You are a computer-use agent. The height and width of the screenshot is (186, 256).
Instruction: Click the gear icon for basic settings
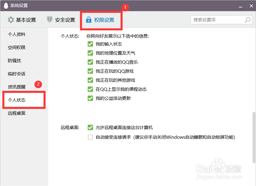11,20
